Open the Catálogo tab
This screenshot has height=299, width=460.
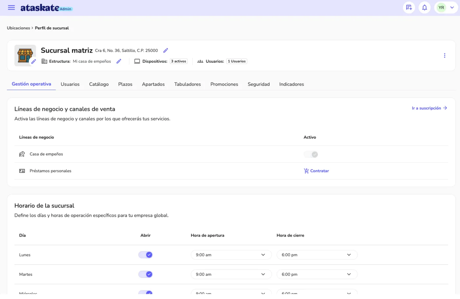(x=99, y=84)
